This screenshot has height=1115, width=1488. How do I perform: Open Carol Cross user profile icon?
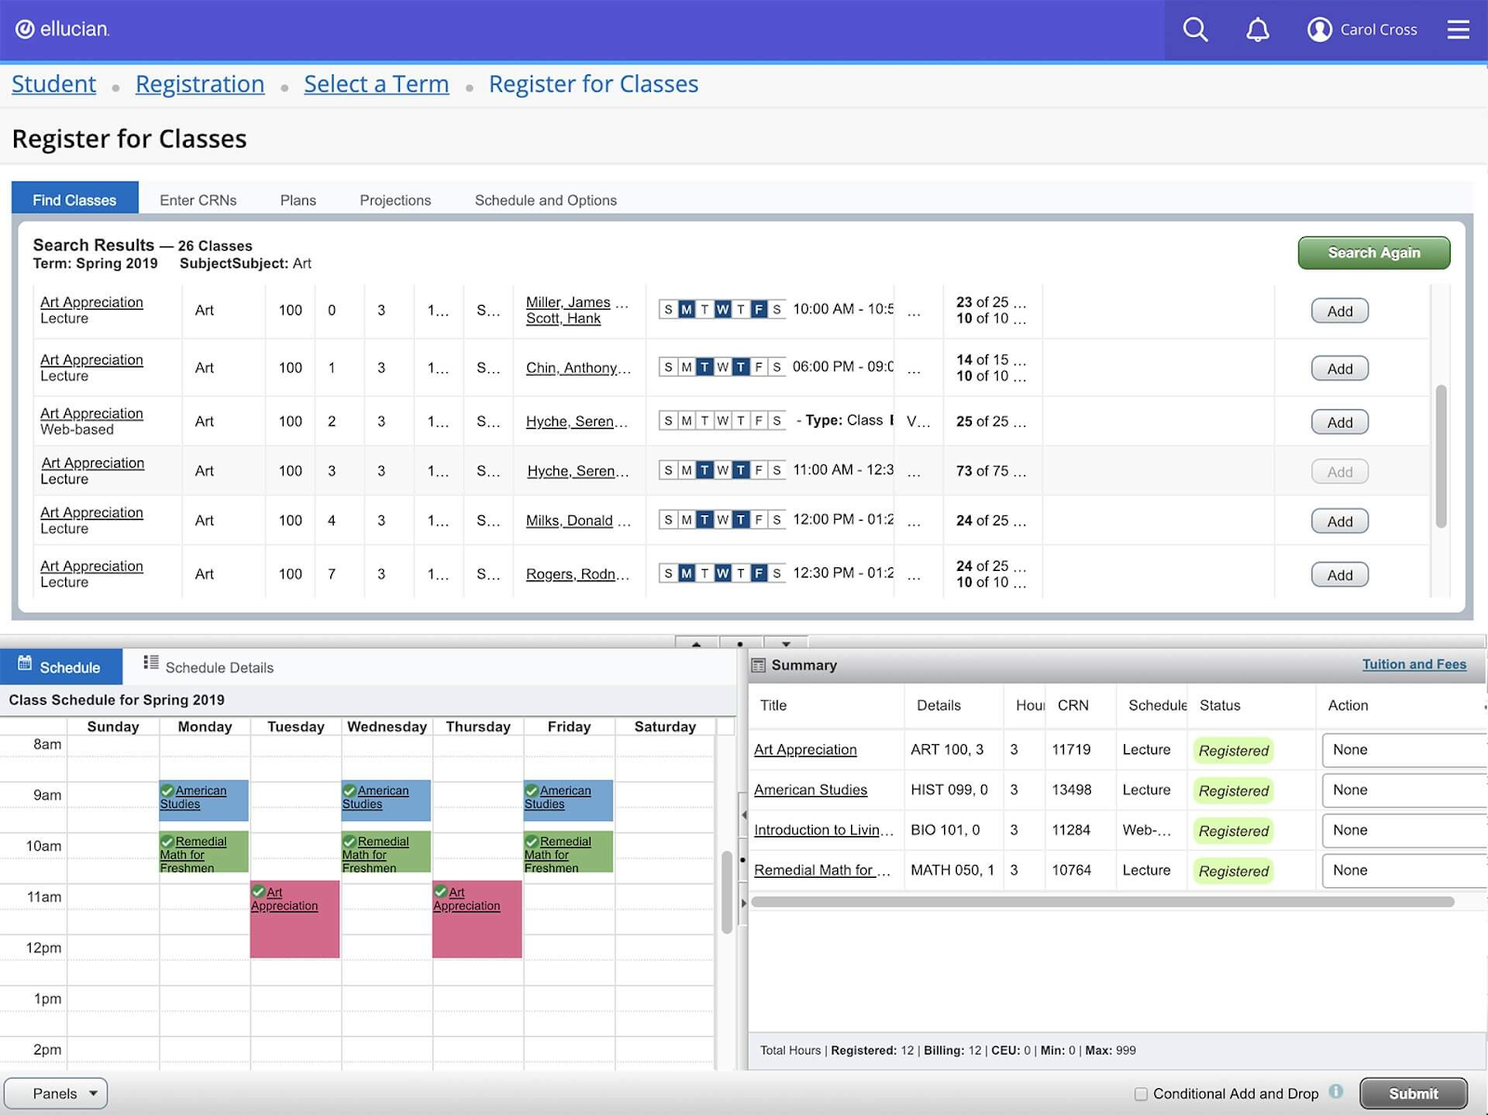click(1319, 30)
